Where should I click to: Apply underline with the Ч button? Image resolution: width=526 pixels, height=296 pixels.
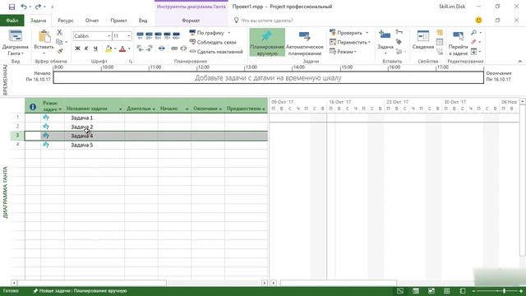[x=95, y=49]
